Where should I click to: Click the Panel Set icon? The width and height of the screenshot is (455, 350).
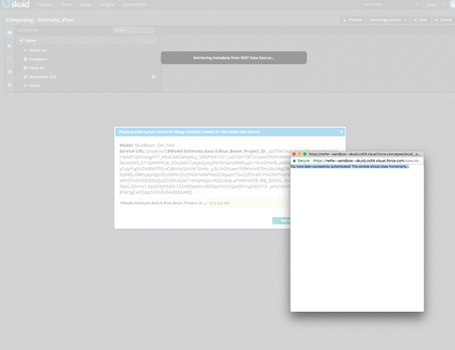[25, 68]
